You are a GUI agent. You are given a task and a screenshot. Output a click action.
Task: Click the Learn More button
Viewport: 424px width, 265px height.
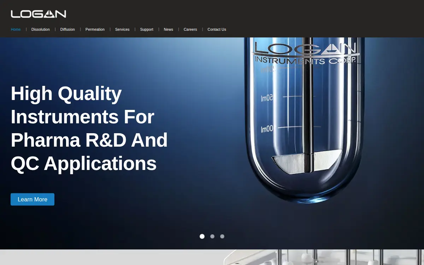pos(33,199)
